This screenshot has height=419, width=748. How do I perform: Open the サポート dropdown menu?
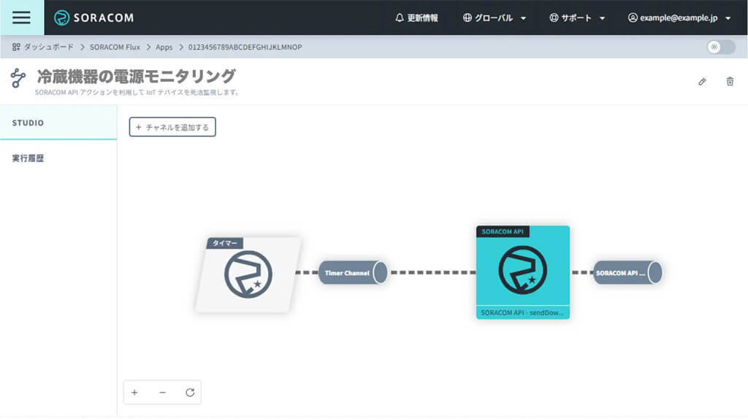(577, 18)
